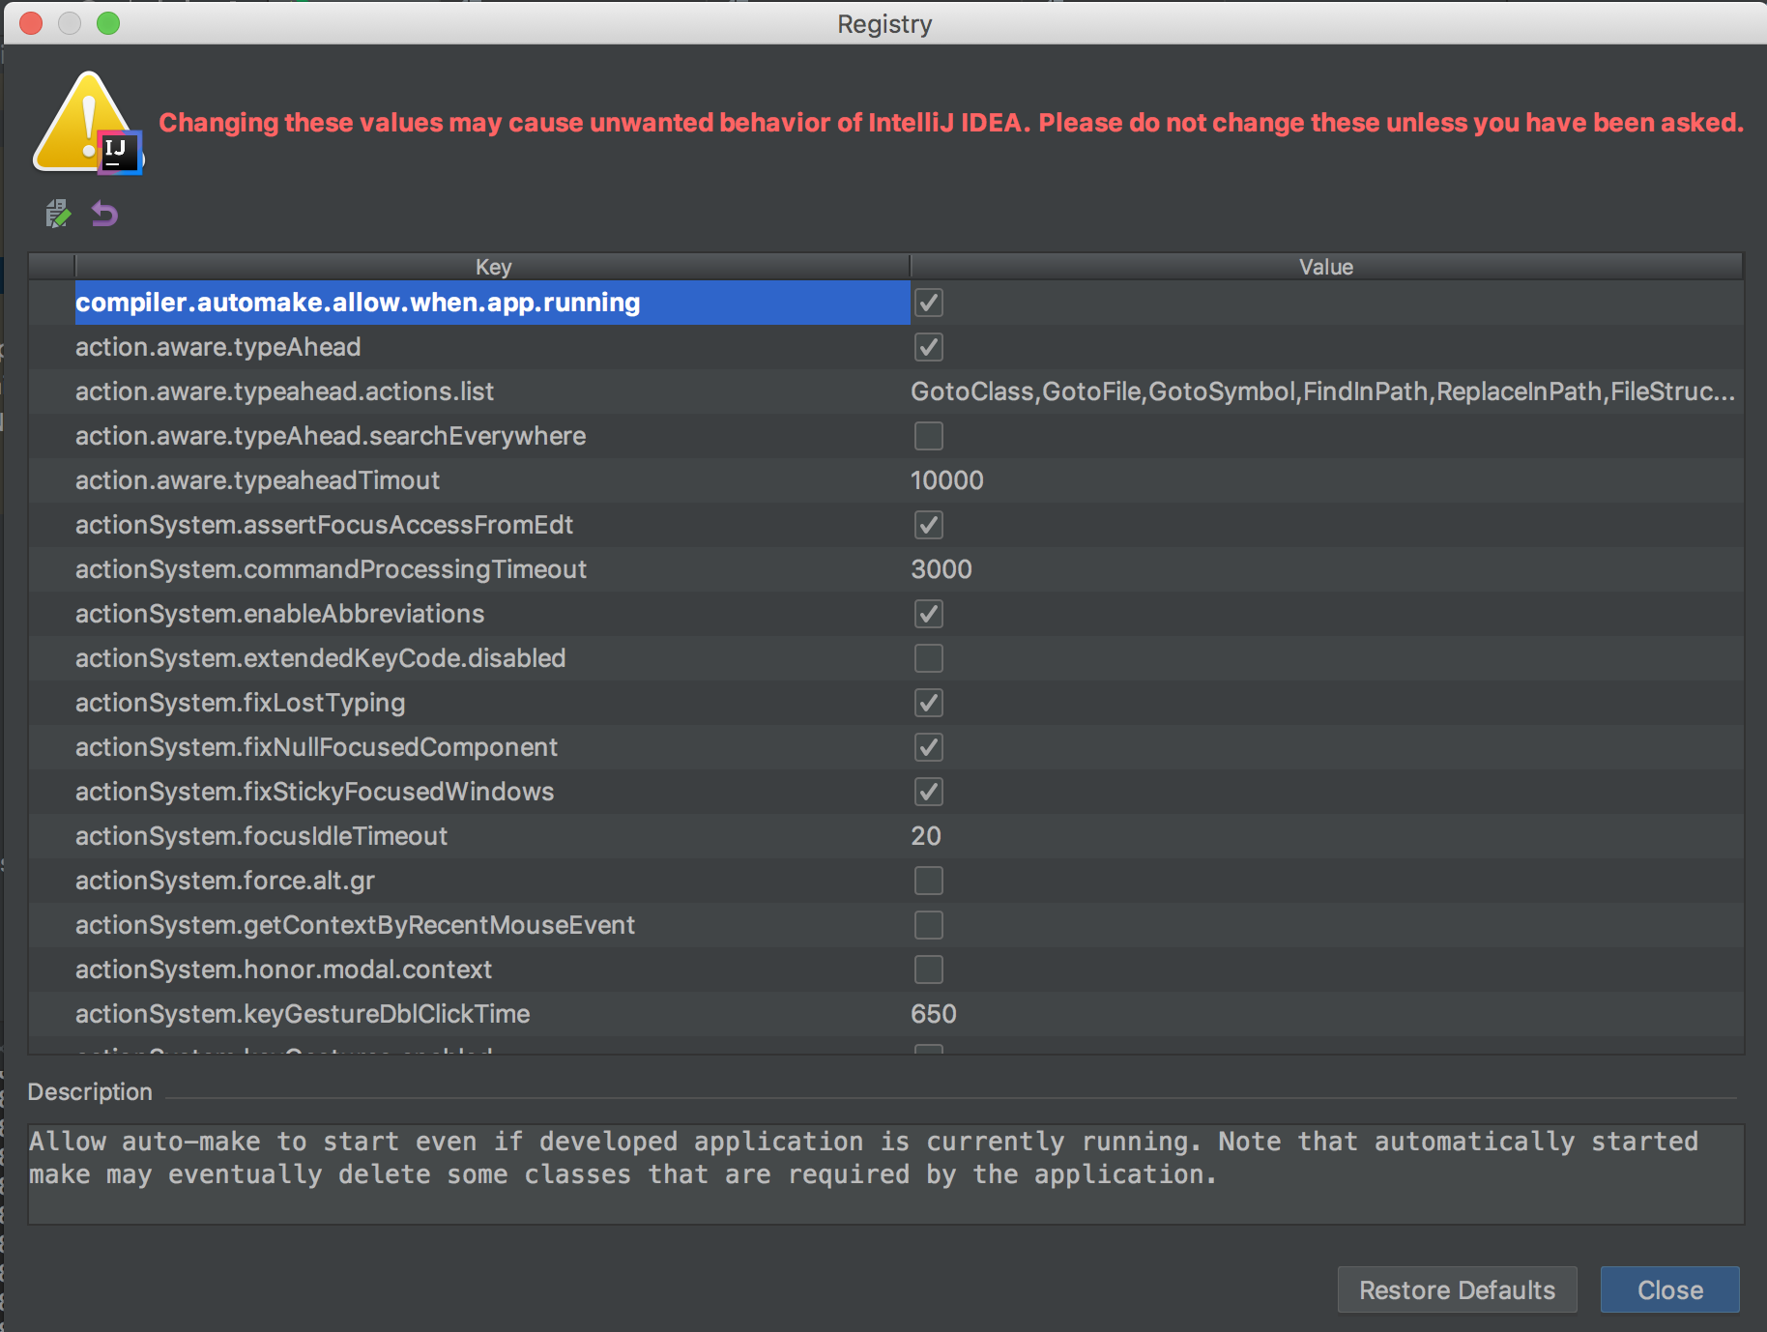The height and width of the screenshot is (1332, 1767).
Task: Select the action.aware.typeahead.actions.list key
Action: pos(284,391)
